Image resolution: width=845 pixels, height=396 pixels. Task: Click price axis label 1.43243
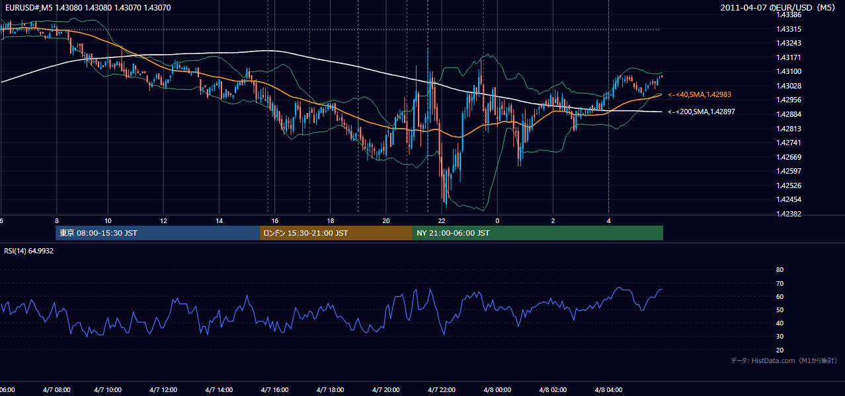tap(788, 43)
